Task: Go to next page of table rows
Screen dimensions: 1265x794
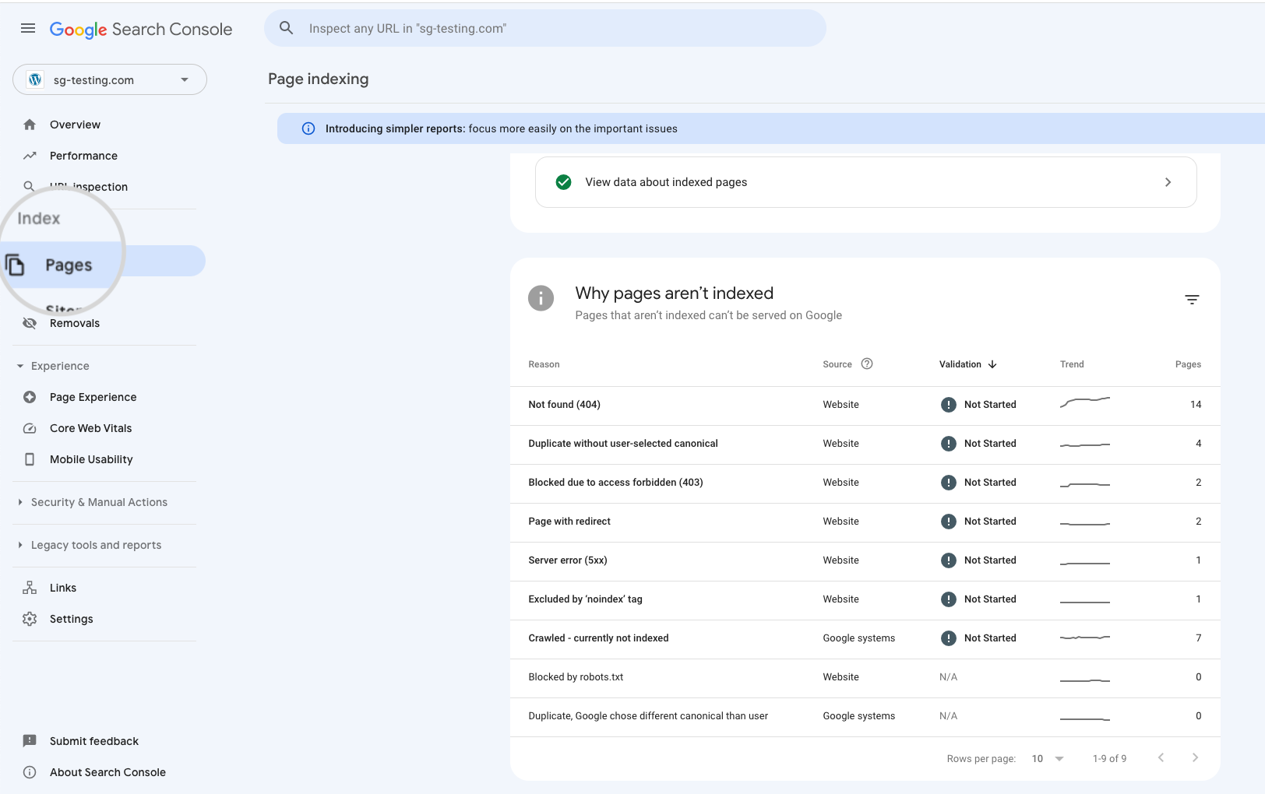Action: click(x=1195, y=757)
